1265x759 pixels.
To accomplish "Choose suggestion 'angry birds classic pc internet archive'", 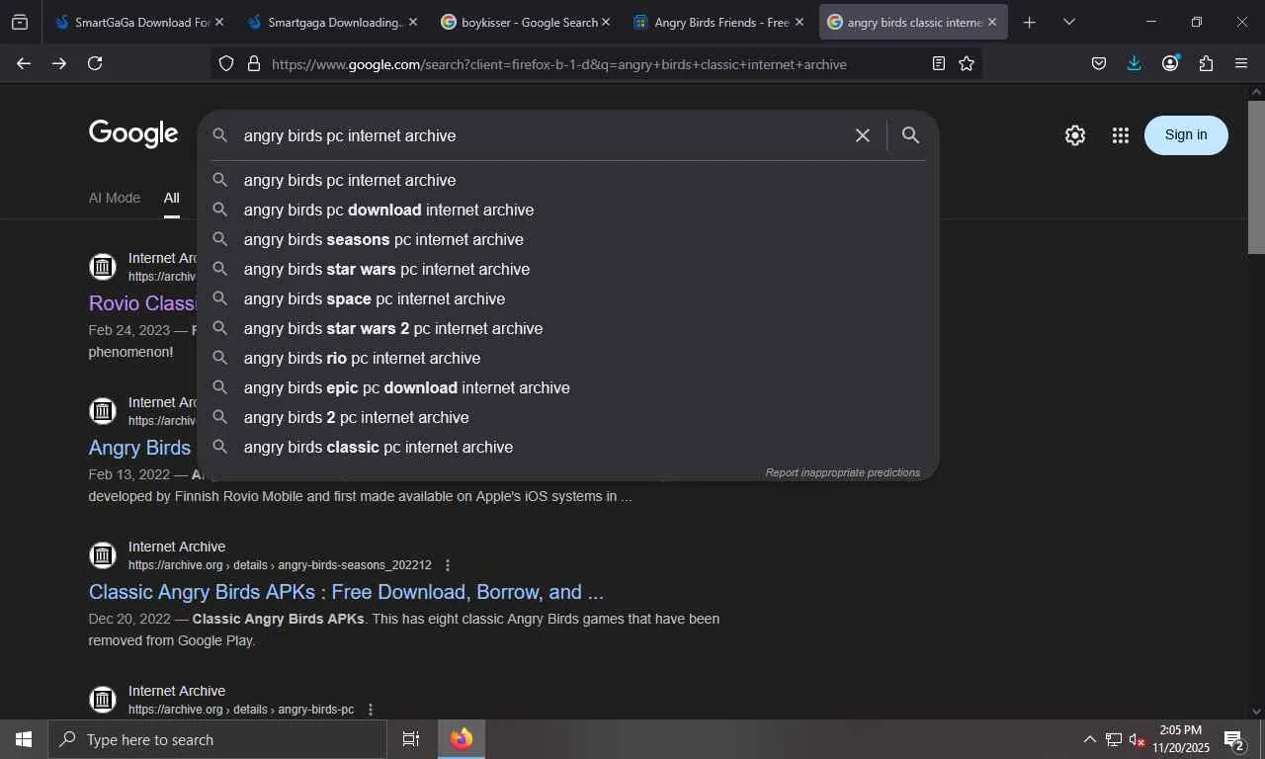I will pos(568,447).
